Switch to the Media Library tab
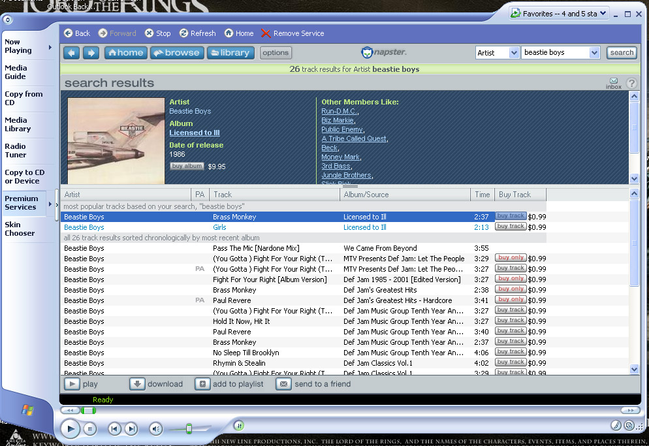Image resolution: width=649 pixels, height=446 pixels. (x=18, y=124)
